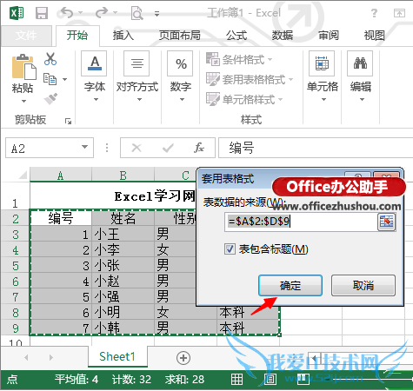The image size is (413, 391).
Task: Open ribbon display options icon
Action: point(399,13)
